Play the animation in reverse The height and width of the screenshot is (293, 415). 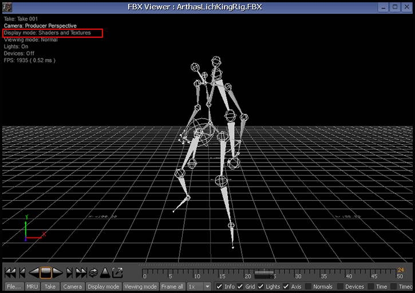34,272
